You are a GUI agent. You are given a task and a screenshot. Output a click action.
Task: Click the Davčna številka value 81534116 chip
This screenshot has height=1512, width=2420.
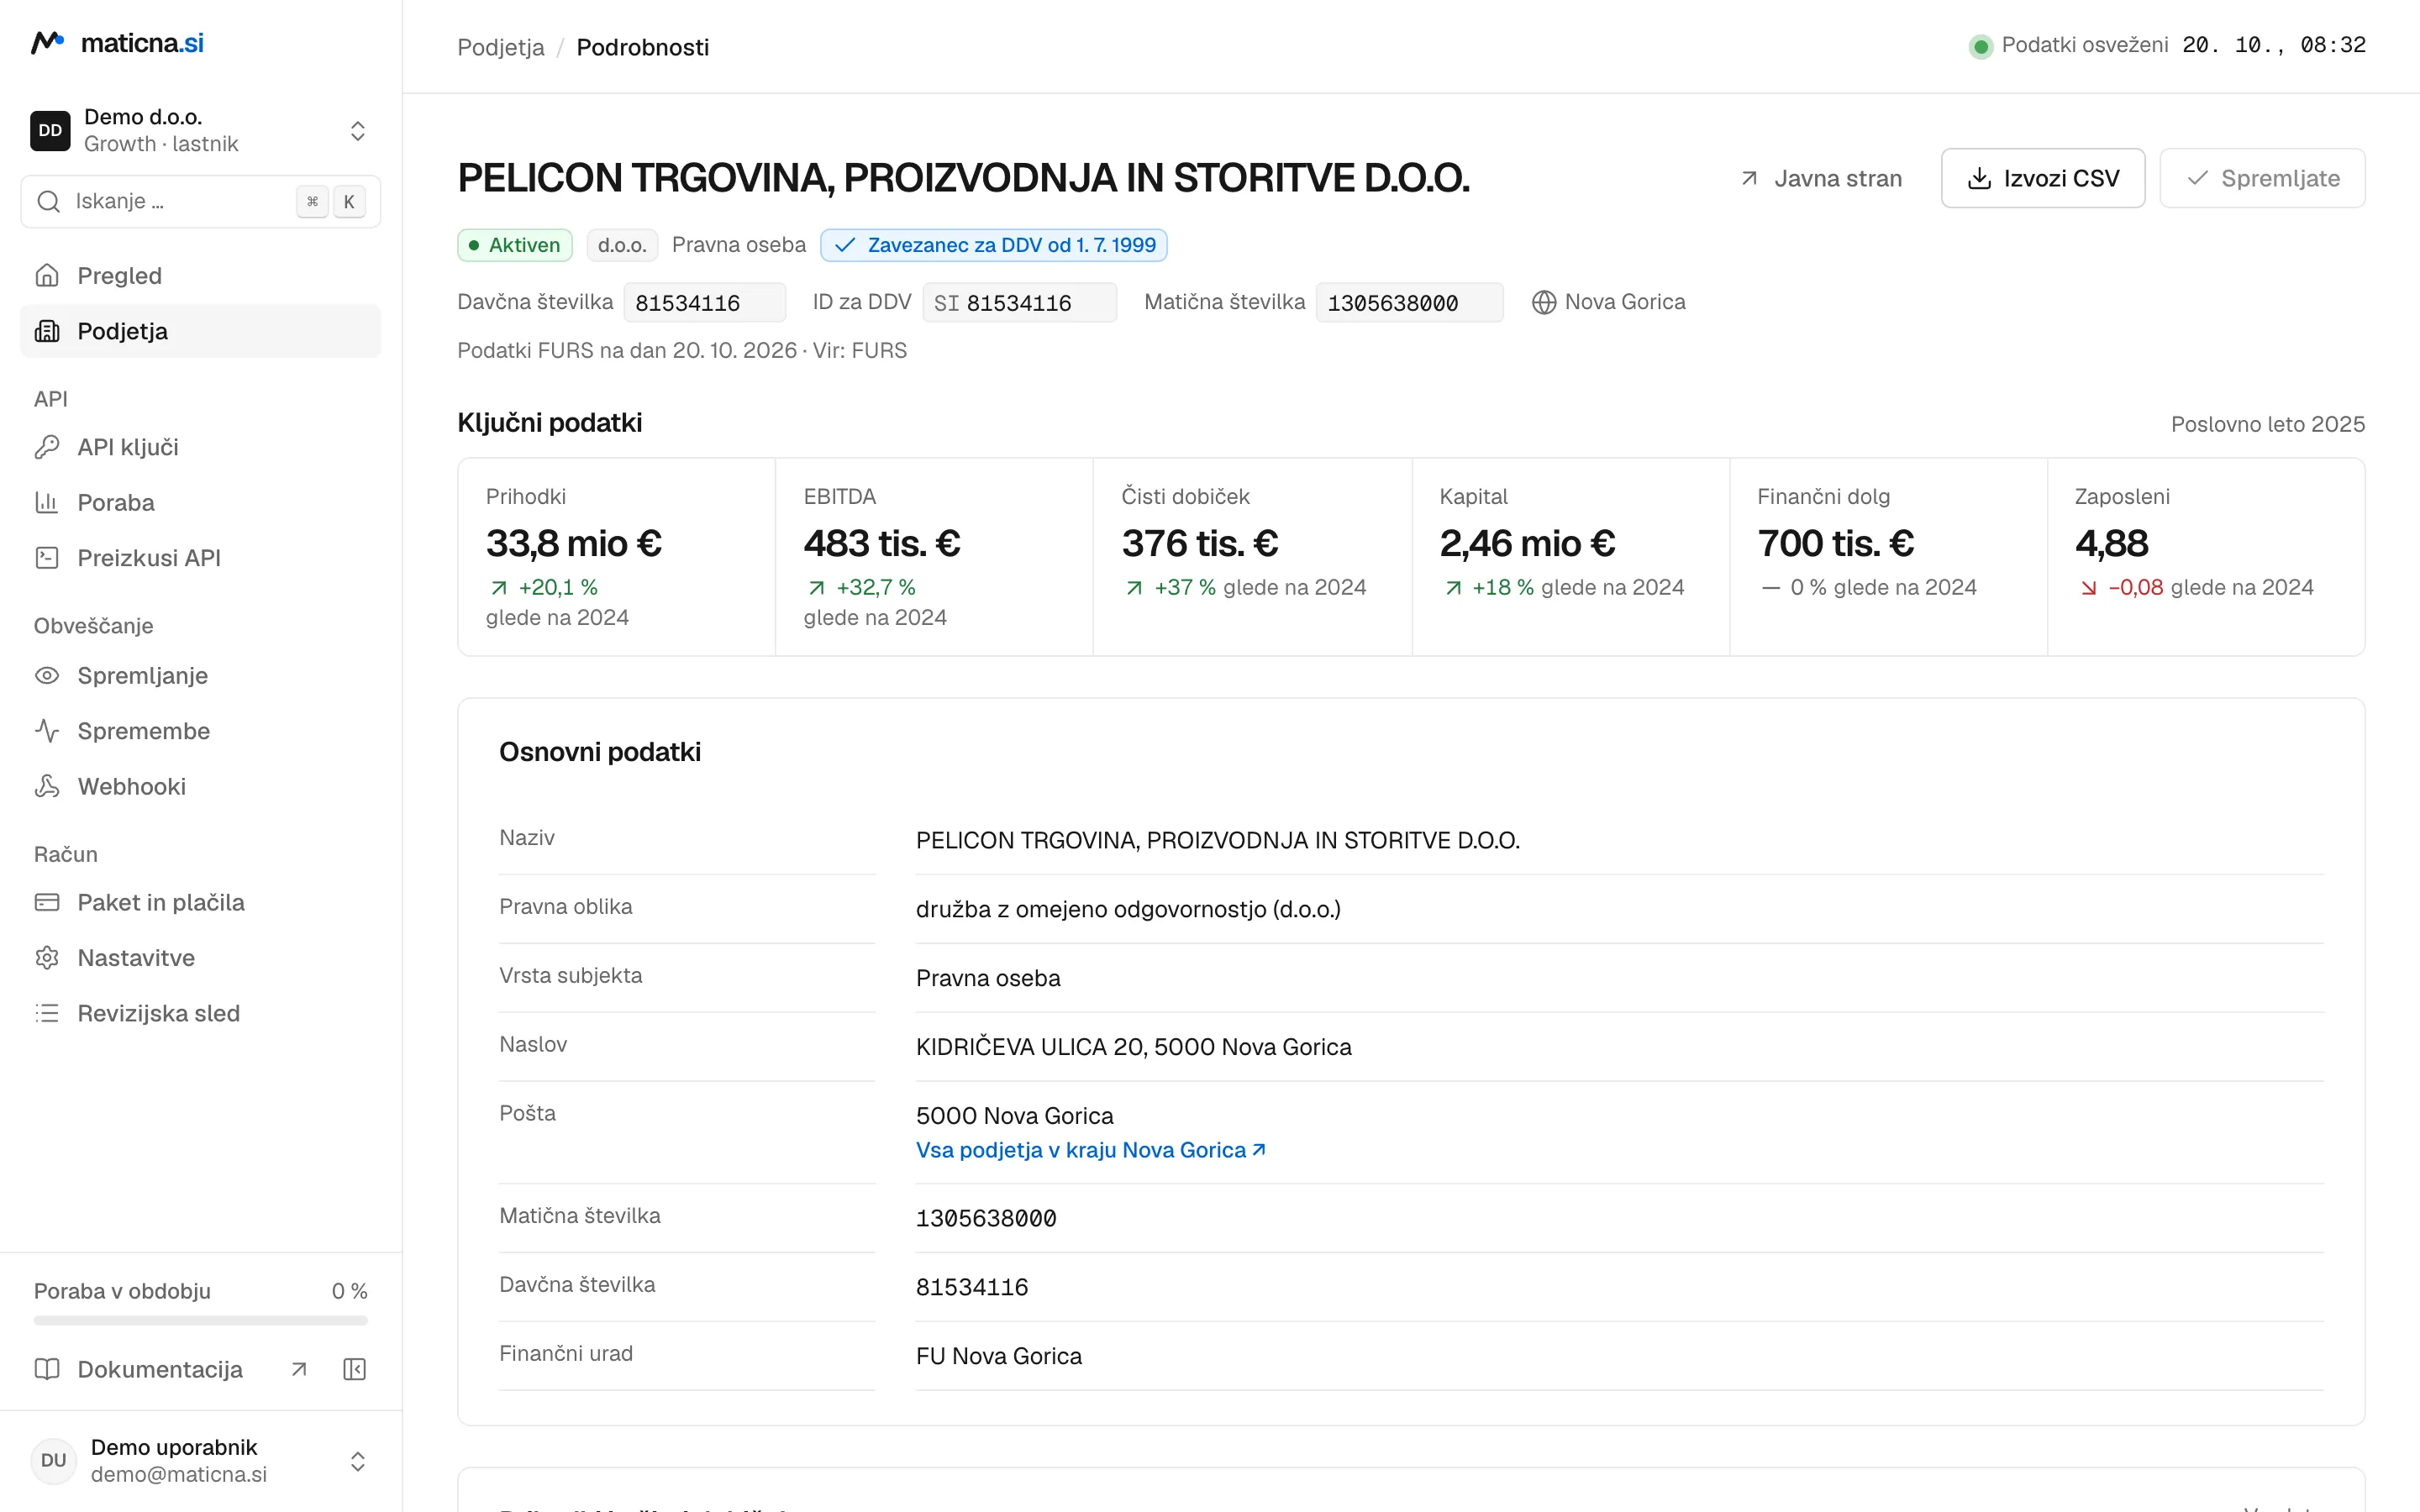705,302
